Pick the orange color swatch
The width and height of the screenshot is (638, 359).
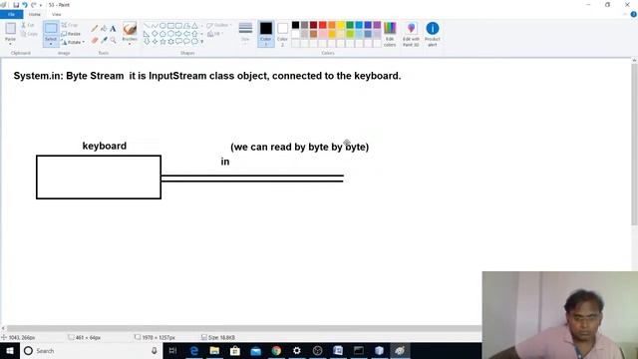point(332,25)
